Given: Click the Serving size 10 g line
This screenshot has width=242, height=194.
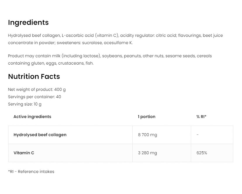Looking at the screenshot, I should pos(25,104).
